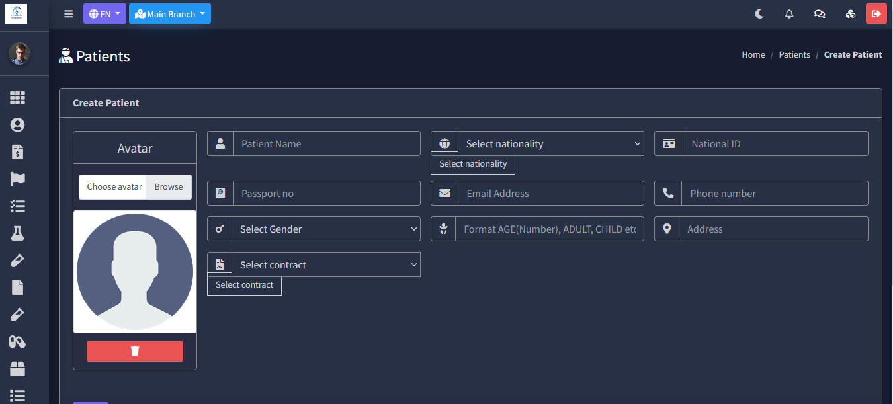The height and width of the screenshot is (404, 893).
Task: Click the flask icon in sidebar
Action: pos(17,233)
